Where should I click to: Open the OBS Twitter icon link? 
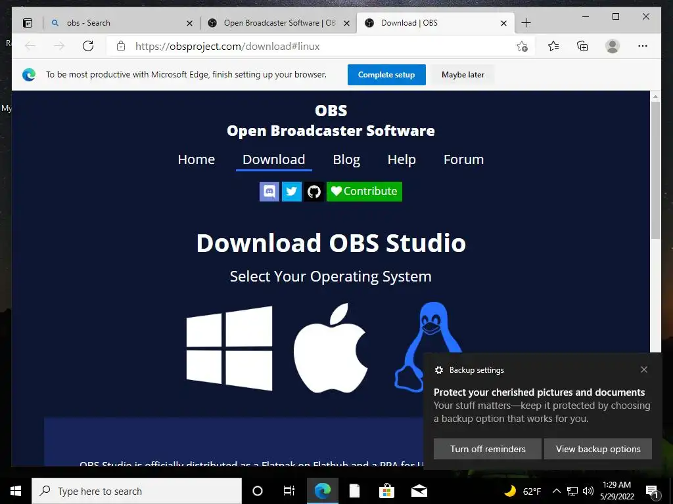(x=292, y=191)
